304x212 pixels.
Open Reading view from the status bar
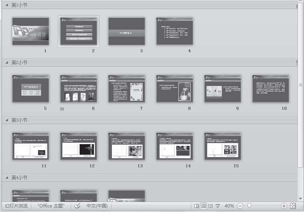(x=211, y=206)
